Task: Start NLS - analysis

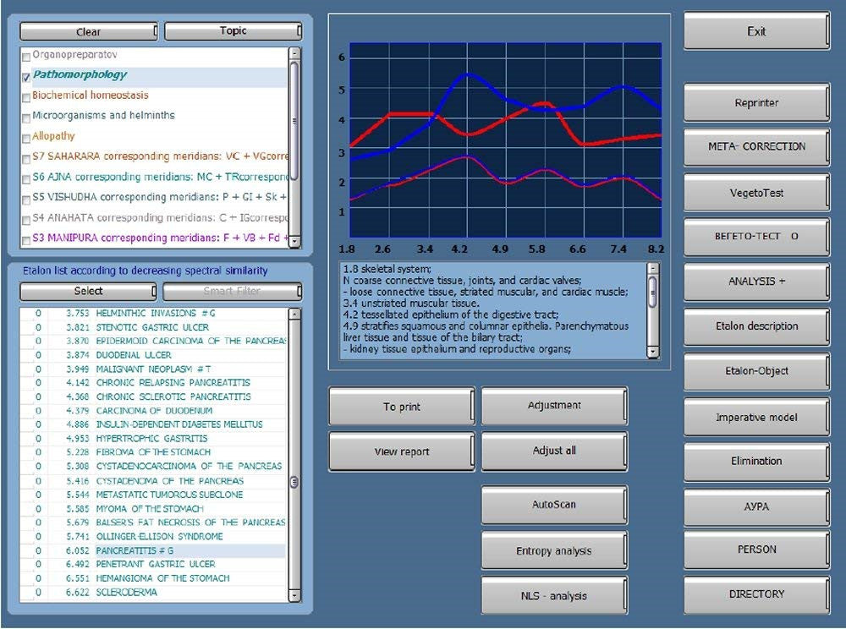Action: tap(554, 595)
